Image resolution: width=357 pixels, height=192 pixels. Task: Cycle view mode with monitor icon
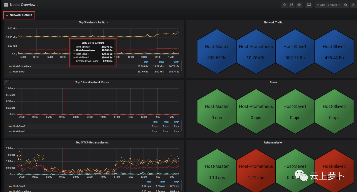point(309,5)
